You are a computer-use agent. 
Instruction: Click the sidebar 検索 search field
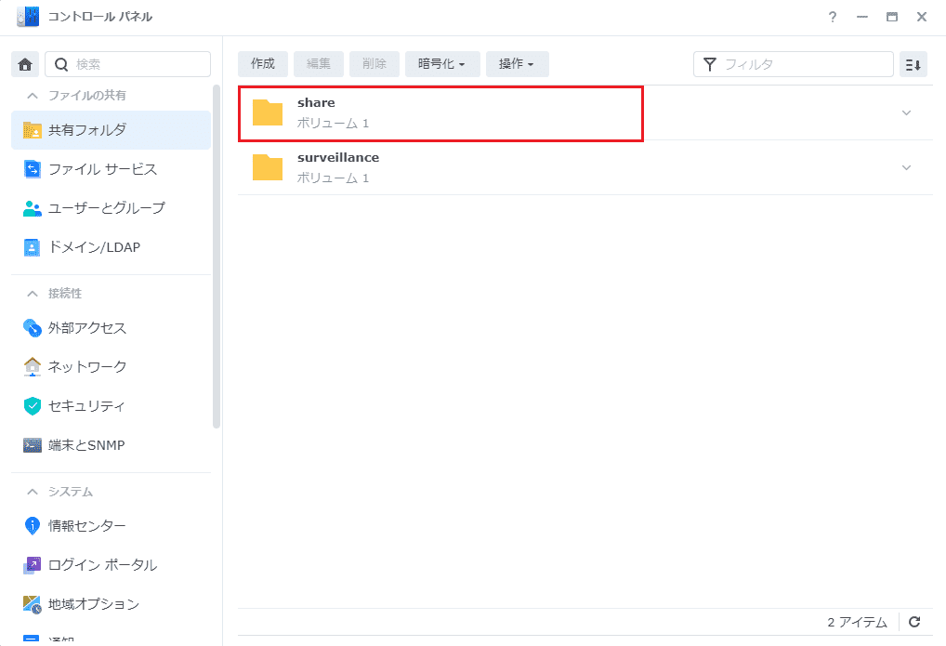(128, 64)
